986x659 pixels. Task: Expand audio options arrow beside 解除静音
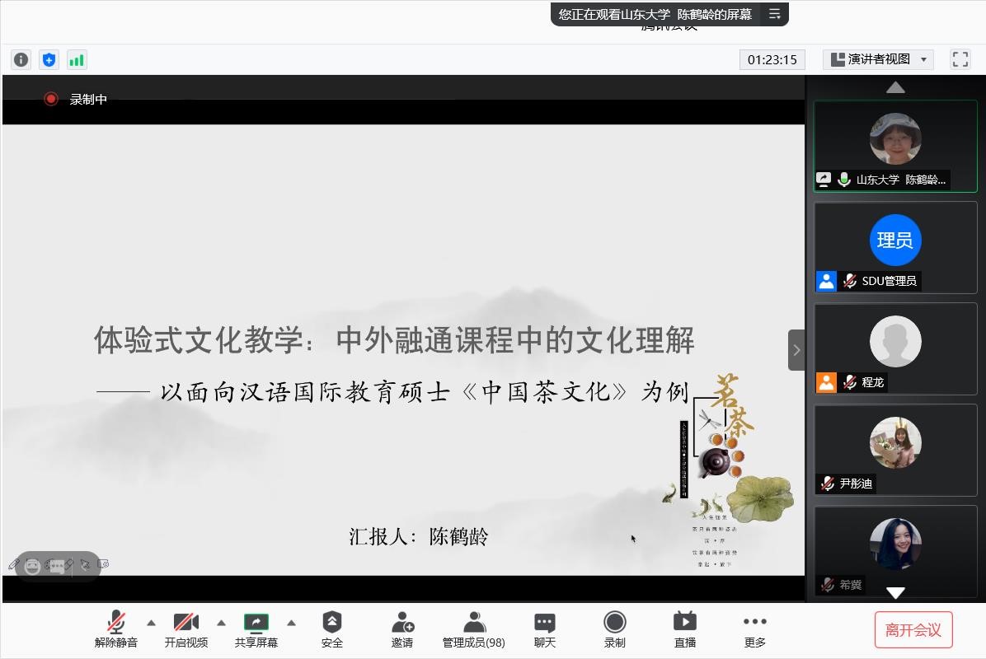click(151, 623)
